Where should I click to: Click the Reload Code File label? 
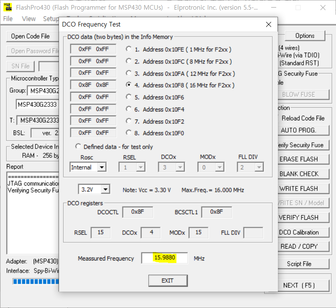(x=303, y=118)
